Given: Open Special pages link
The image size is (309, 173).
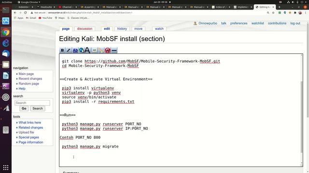Looking at the screenshot, I should [29, 137].
